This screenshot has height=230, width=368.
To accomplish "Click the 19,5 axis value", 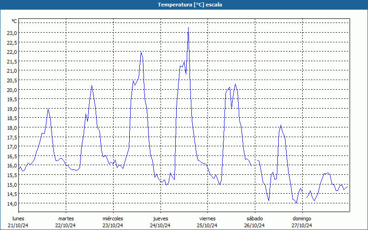I will (x=12, y=99).
